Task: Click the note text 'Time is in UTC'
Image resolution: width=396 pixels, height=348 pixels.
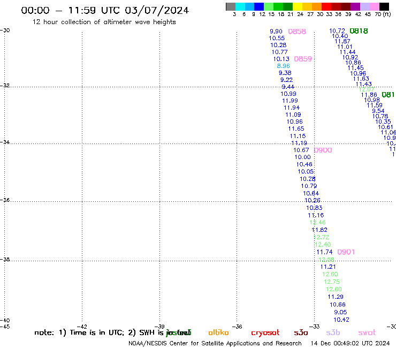Action: click(x=97, y=332)
